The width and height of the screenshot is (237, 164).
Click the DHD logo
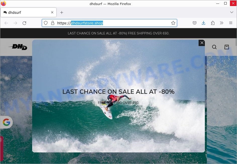(18, 47)
